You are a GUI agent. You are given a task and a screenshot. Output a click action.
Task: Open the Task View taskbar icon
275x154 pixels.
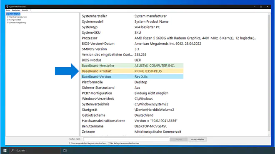[x=65, y=150]
